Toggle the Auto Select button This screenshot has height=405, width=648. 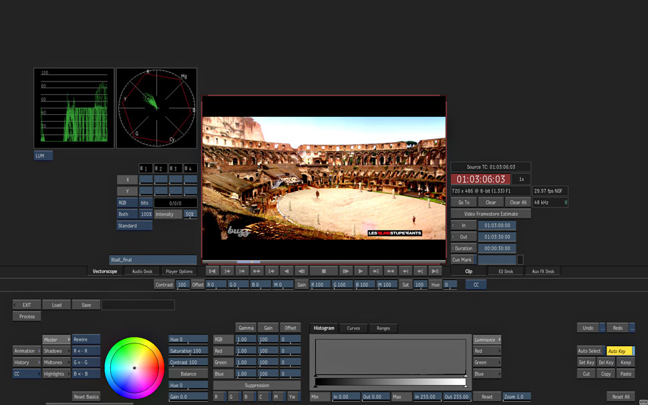click(x=590, y=351)
